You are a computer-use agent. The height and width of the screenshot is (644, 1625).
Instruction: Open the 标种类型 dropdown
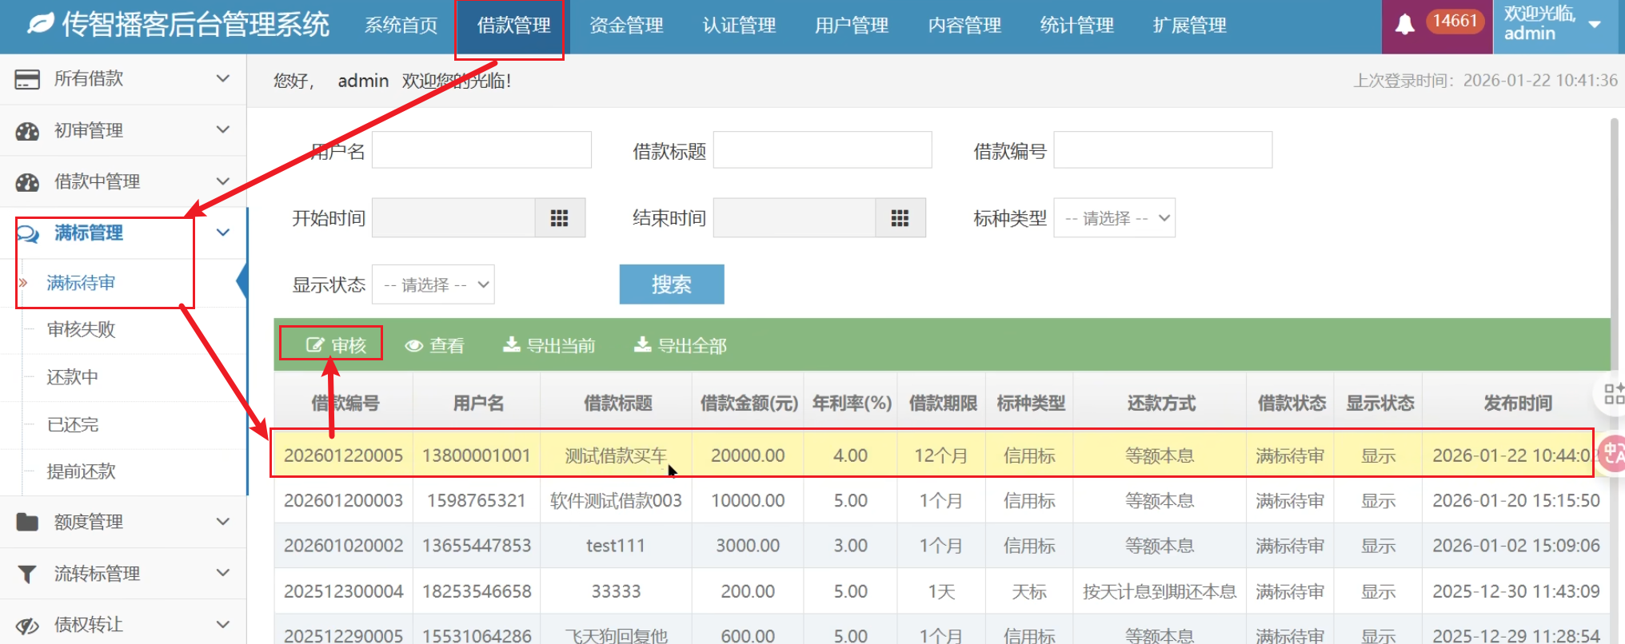pyautogui.click(x=1114, y=218)
